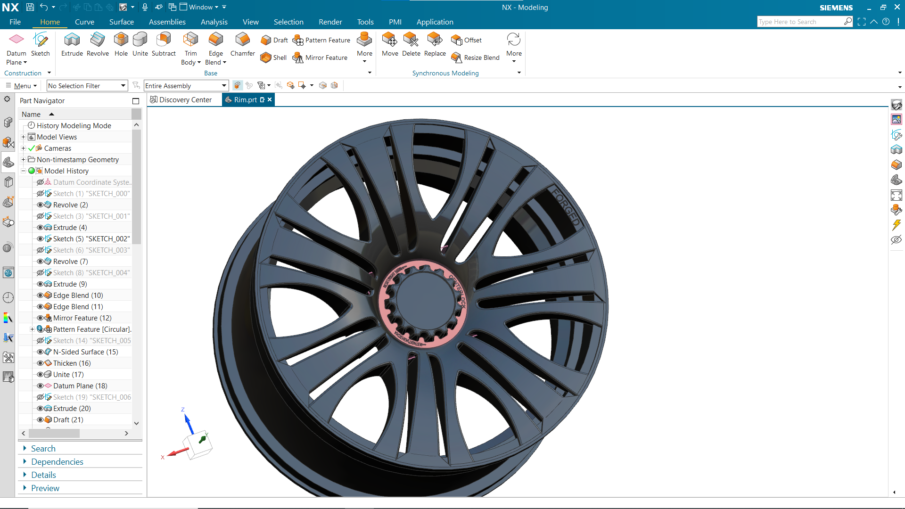Select the Resize Blend tool
This screenshot has height=509, width=905.
pos(476,57)
